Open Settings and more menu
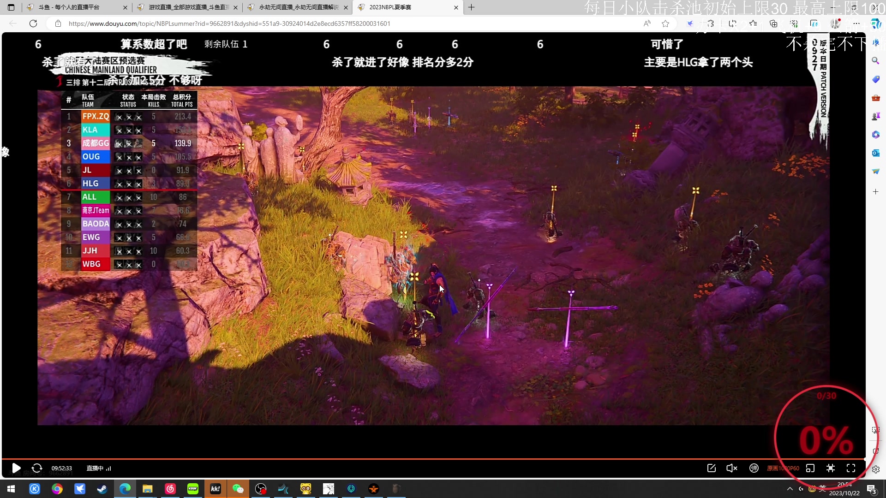Image resolution: width=886 pixels, height=498 pixels. (x=856, y=24)
